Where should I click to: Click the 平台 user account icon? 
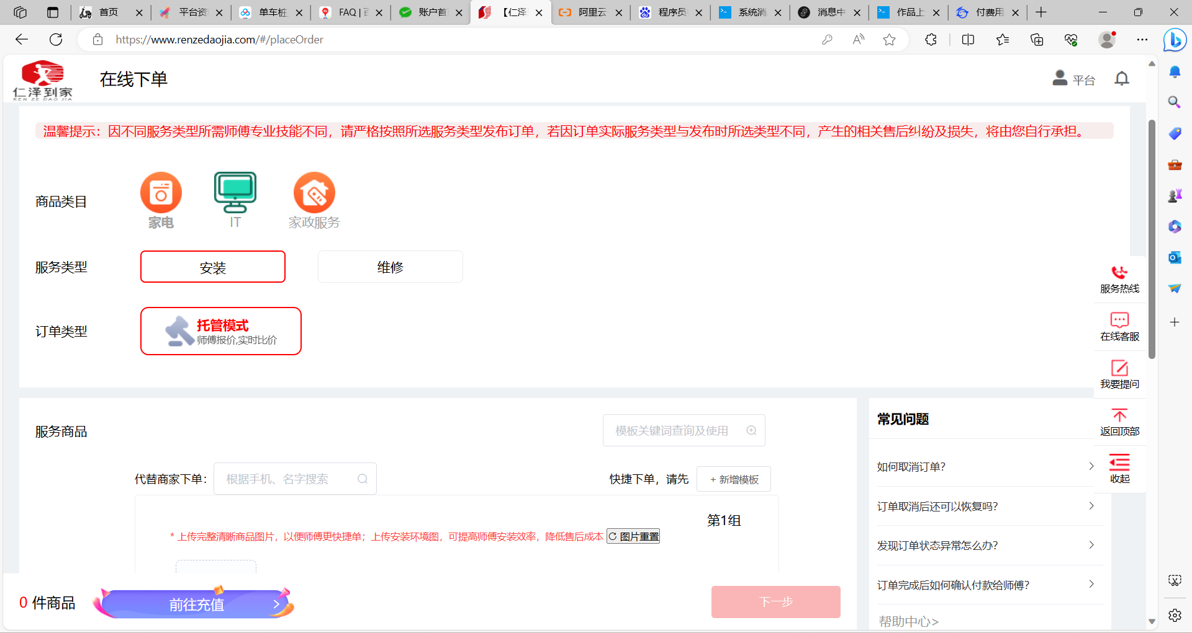point(1060,78)
